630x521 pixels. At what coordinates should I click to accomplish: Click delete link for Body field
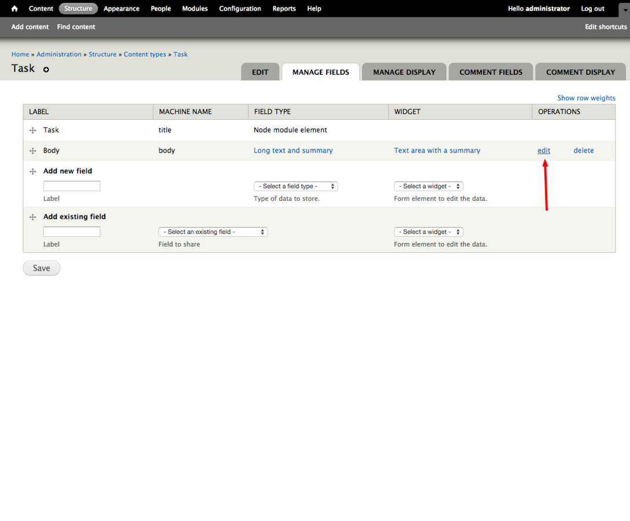click(x=583, y=151)
